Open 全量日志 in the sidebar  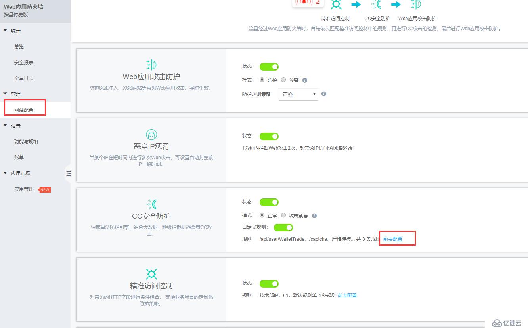point(24,78)
